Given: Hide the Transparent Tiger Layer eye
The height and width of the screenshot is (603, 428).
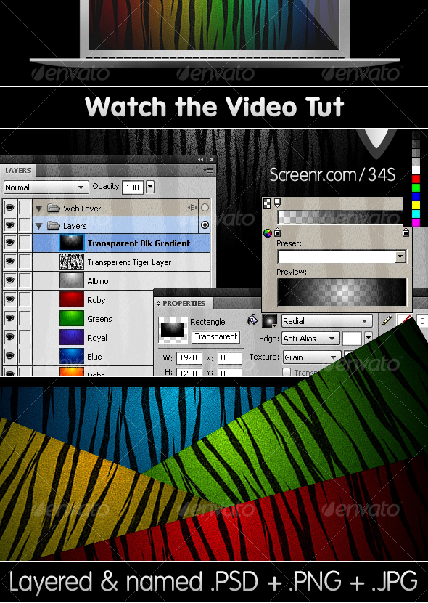Looking at the screenshot, I should (x=9, y=262).
